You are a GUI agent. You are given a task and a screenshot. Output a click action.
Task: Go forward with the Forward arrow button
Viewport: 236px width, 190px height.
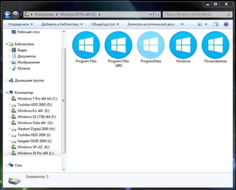tap(15, 14)
